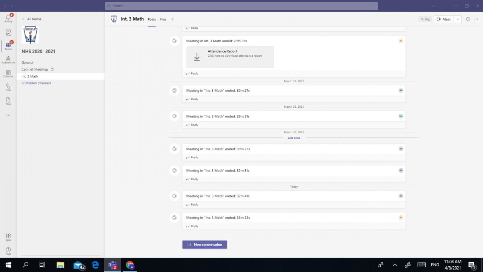Open the Calendar app in the rail
This screenshot has width=483, height=272.
(x=8, y=74)
